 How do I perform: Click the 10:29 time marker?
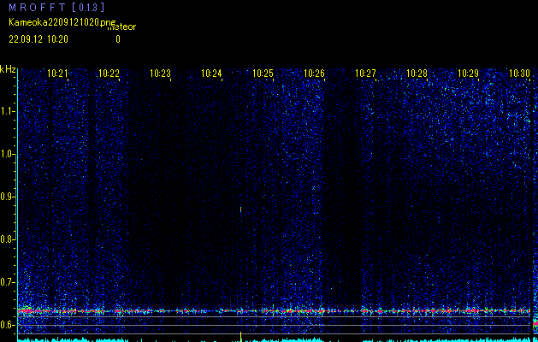pos(469,74)
